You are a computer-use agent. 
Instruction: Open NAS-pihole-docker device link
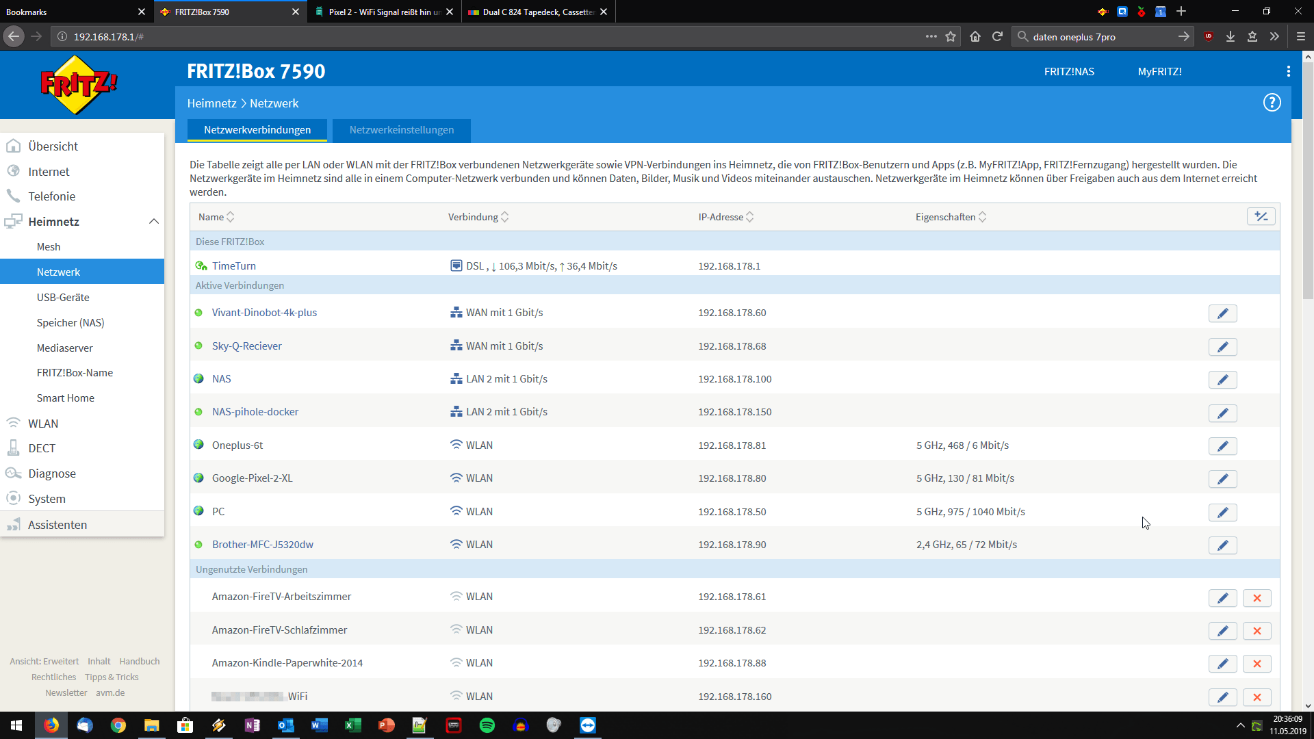[255, 412]
